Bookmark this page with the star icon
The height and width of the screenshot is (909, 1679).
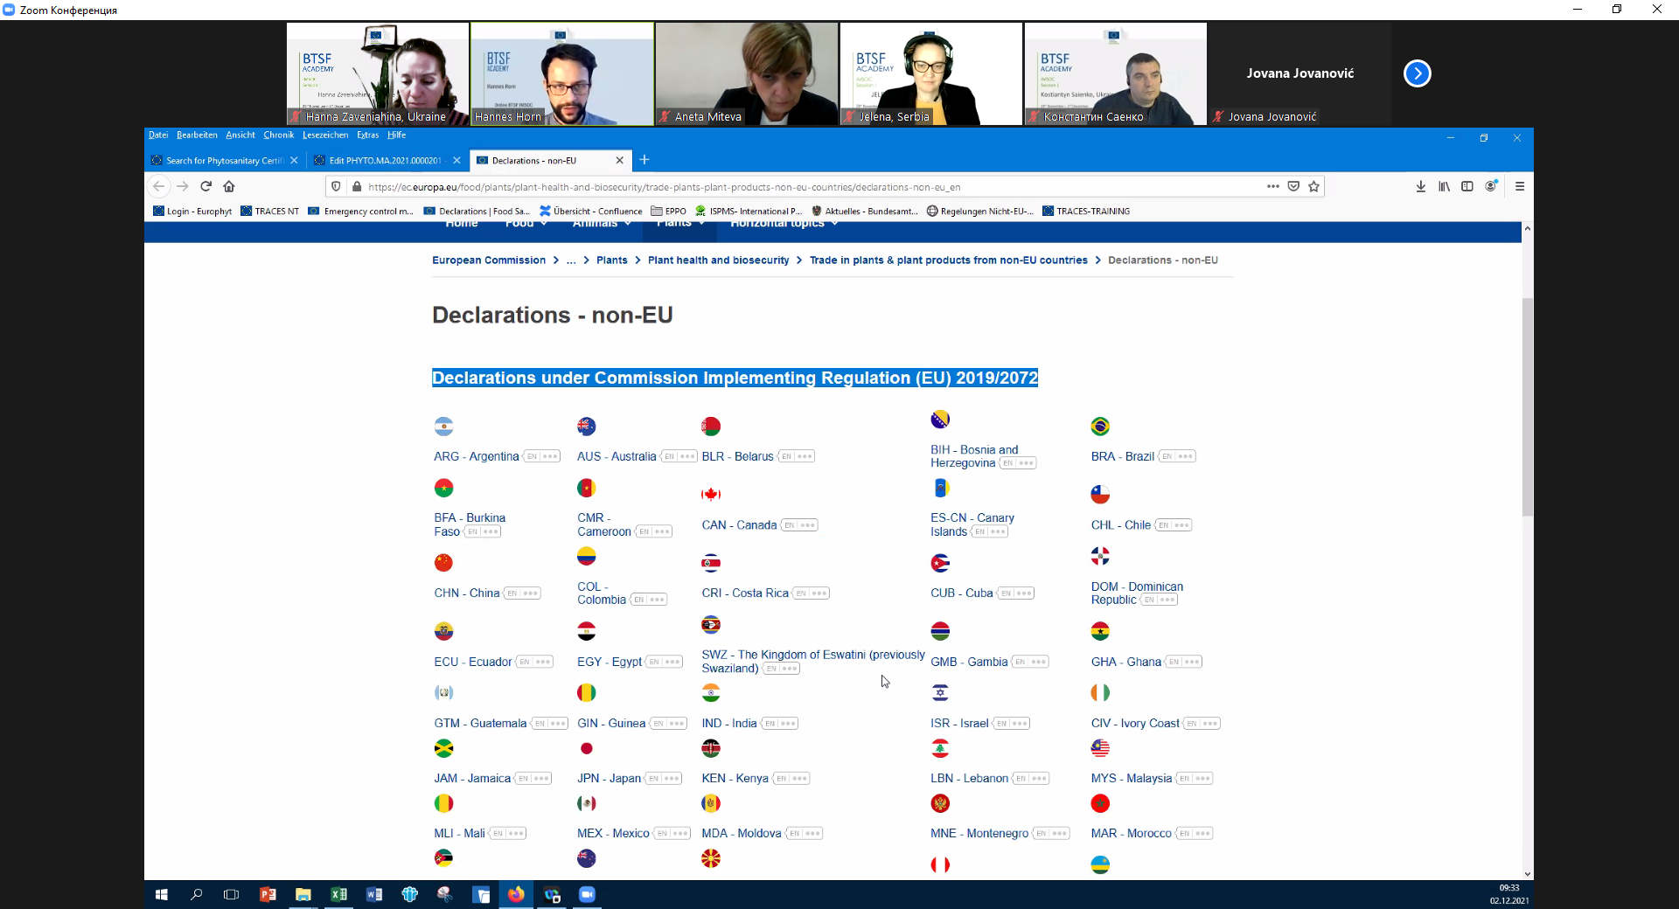1313,186
